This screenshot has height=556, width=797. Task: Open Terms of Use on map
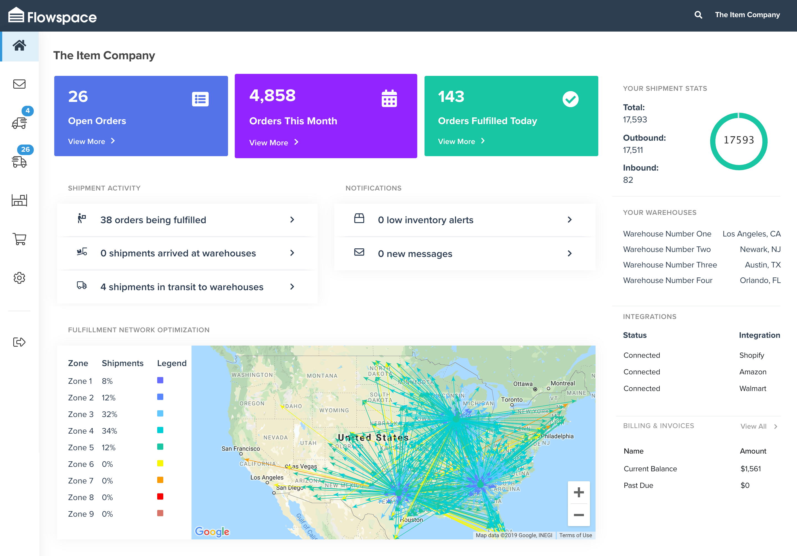click(575, 535)
